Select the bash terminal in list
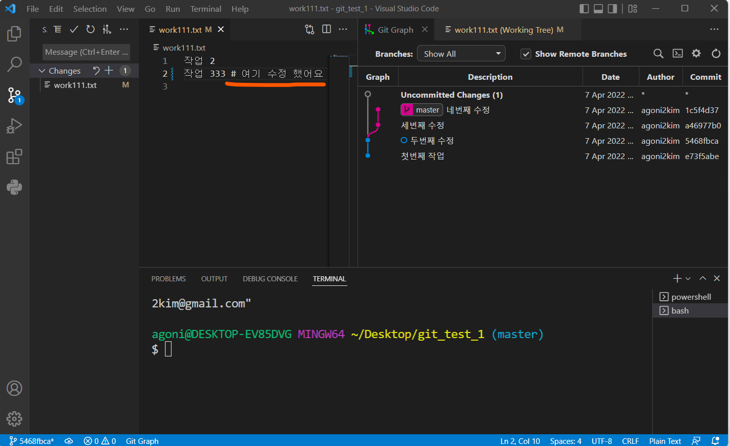 [691, 310]
